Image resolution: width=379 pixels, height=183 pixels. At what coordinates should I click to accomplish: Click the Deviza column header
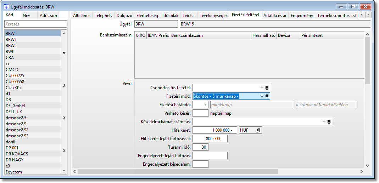point(288,35)
